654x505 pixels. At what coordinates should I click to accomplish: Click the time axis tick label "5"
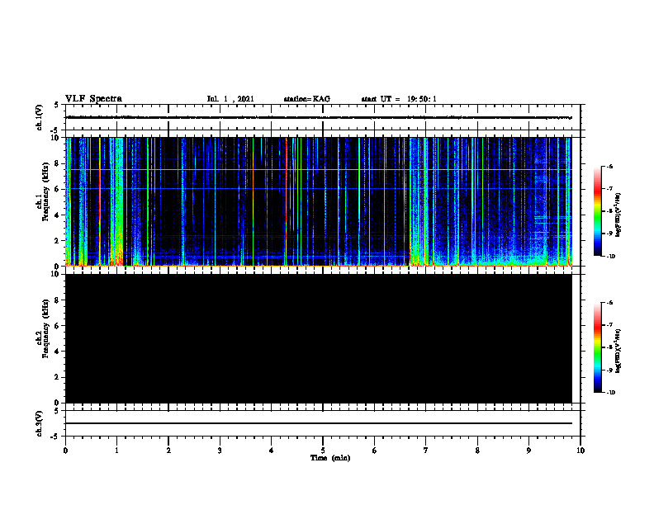pyautogui.click(x=323, y=451)
